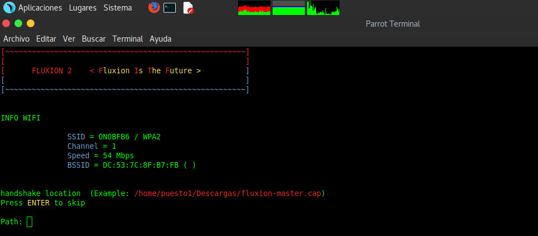Click the cursor at the Path prompt

click(29, 222)
